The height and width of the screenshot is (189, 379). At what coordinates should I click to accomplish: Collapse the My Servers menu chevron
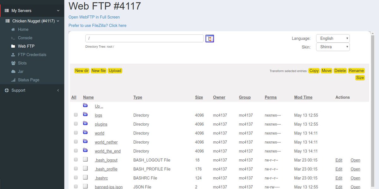(58, 11)
